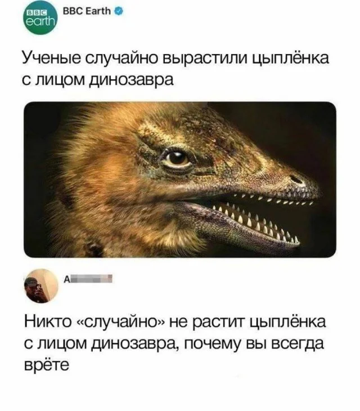Open the BBC Earth profile avatar
360x411 pixels.
(40, 19)
